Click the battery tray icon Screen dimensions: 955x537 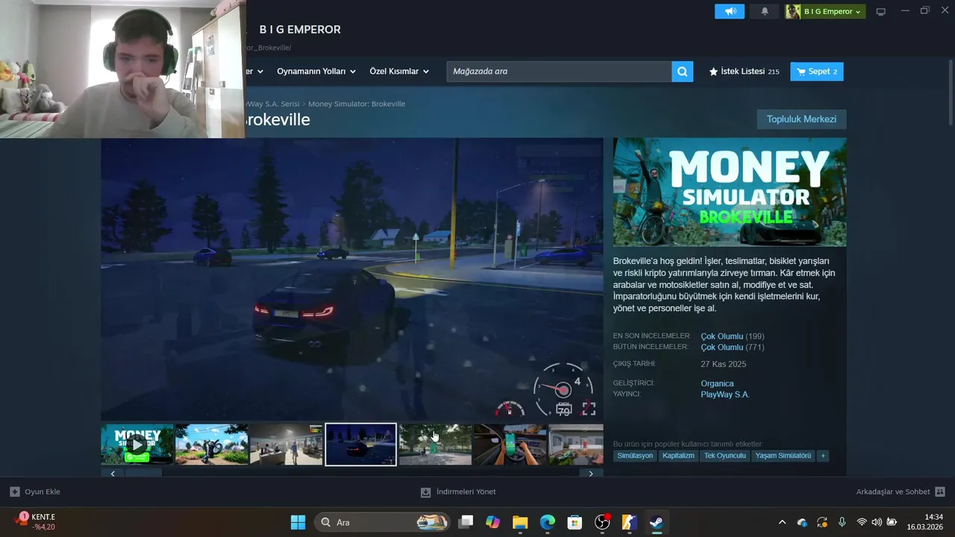[892, 522]
